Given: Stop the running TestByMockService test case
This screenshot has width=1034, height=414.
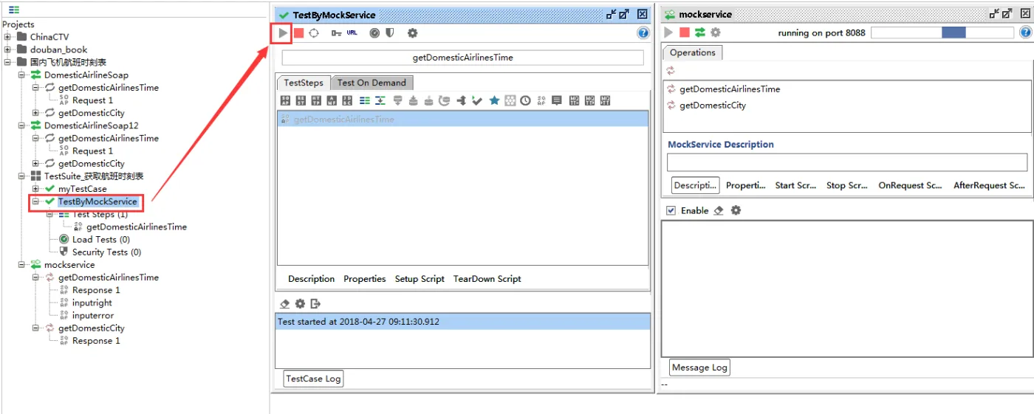Looking at the screenshot, I should [298, 33].
